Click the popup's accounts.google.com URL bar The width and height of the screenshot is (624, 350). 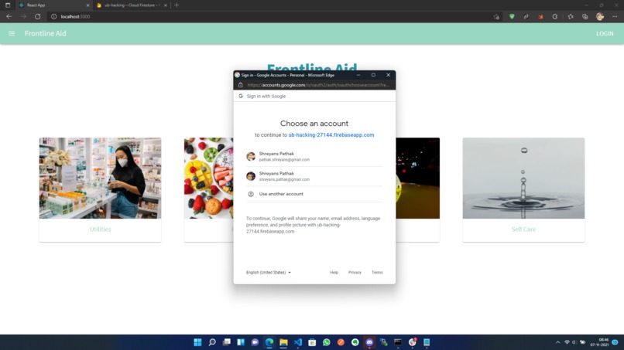coord(318,85)
